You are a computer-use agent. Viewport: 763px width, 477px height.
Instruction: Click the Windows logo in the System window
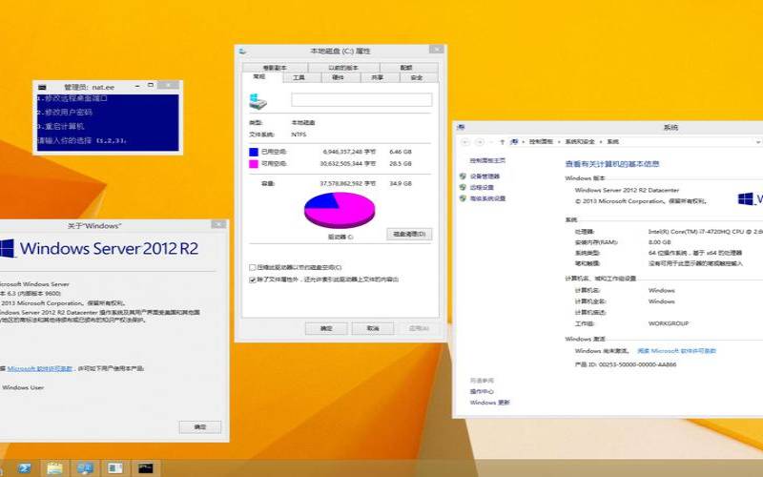pyautogui.click(x=745, y=198)
